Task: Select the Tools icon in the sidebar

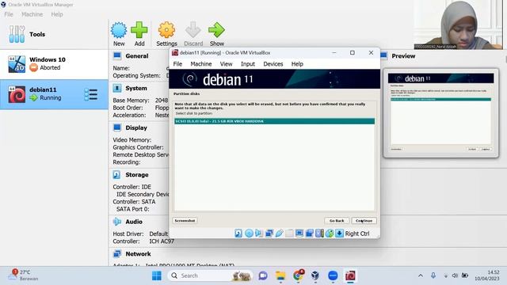Action: 17,34
